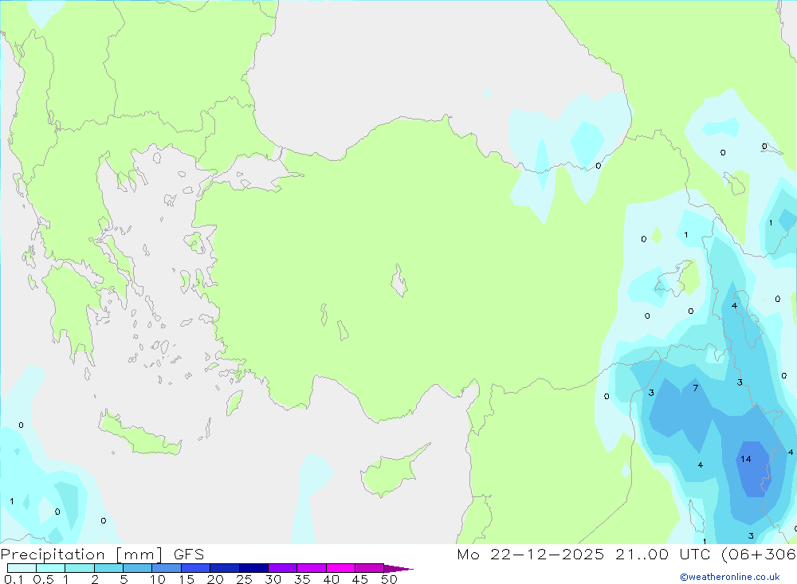Screen dimensions: 797x584
Task: Click the 25–30 mm dark navy swatch
Action: tap(253, 568)
